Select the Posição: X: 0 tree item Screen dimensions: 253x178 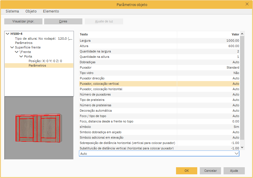coord(45,61)
